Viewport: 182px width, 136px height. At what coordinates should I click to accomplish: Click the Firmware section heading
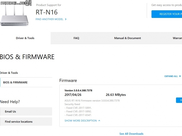point(68,80)
